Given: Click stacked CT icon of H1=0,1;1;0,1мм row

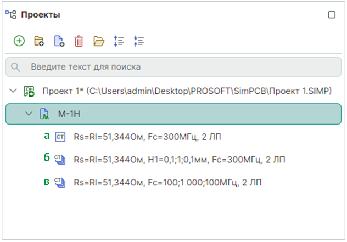Looking at the screenshot, I should (x=60, y=160).
